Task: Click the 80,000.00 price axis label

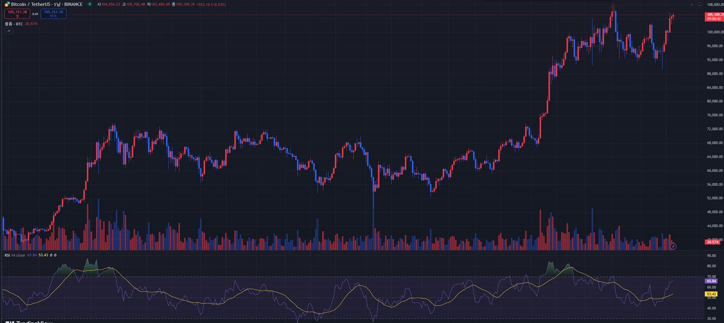Action: [715, 101]
